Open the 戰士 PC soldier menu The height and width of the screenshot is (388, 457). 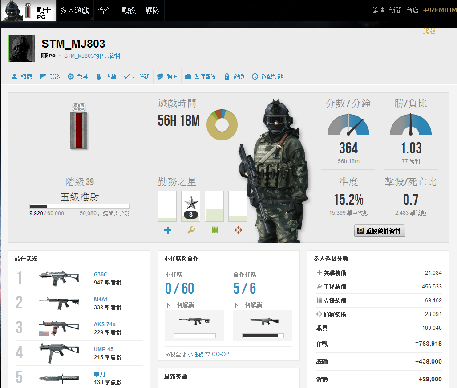pyautogui.click(x=28, y=11)
